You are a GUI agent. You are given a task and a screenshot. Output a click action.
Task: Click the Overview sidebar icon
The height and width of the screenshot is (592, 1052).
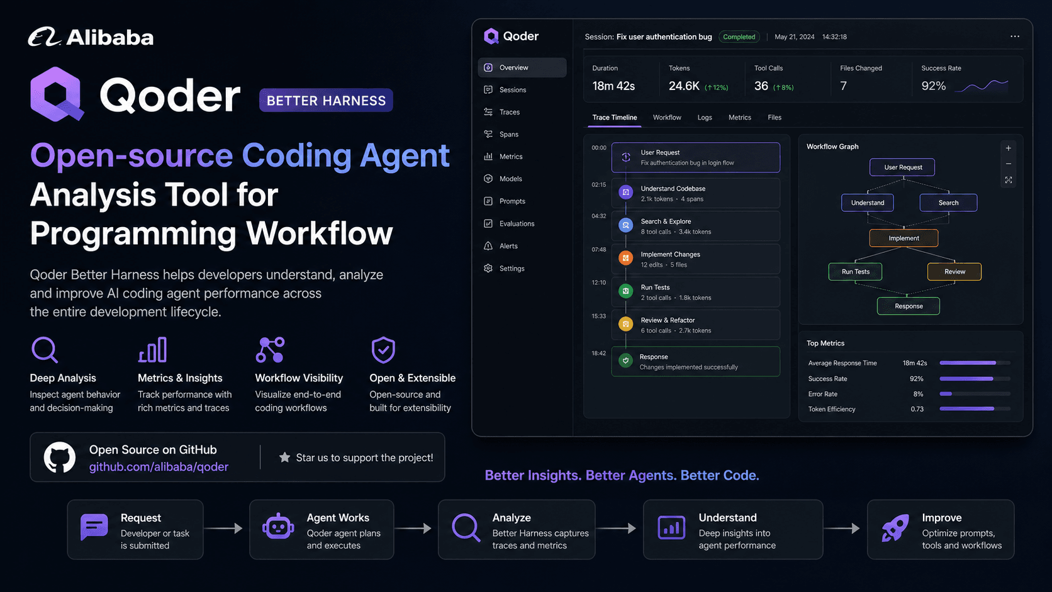click(488, 67)
